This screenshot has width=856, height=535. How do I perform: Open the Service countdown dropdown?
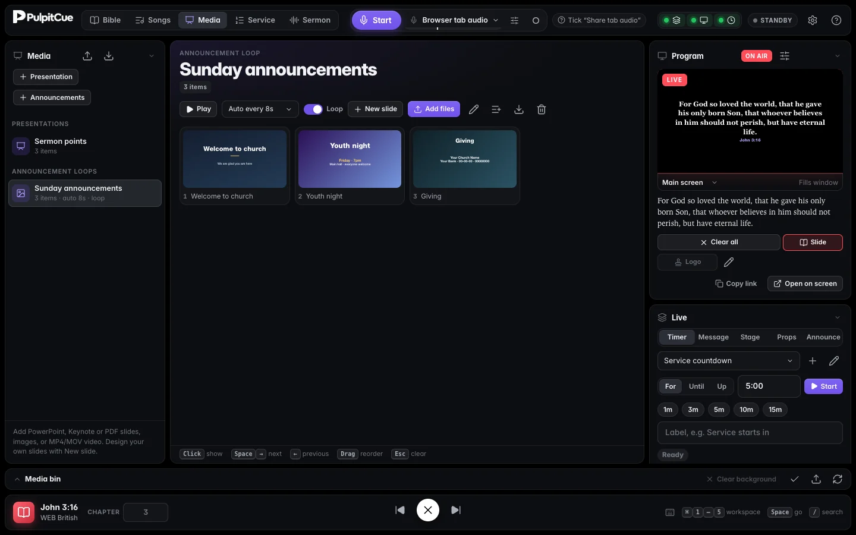tap(729, 361)
